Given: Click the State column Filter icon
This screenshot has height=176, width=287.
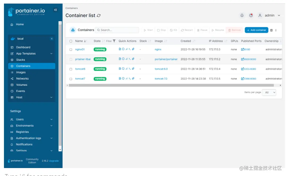Looking at the screenshot, I should pyautogui.click(x=114, y=41).
